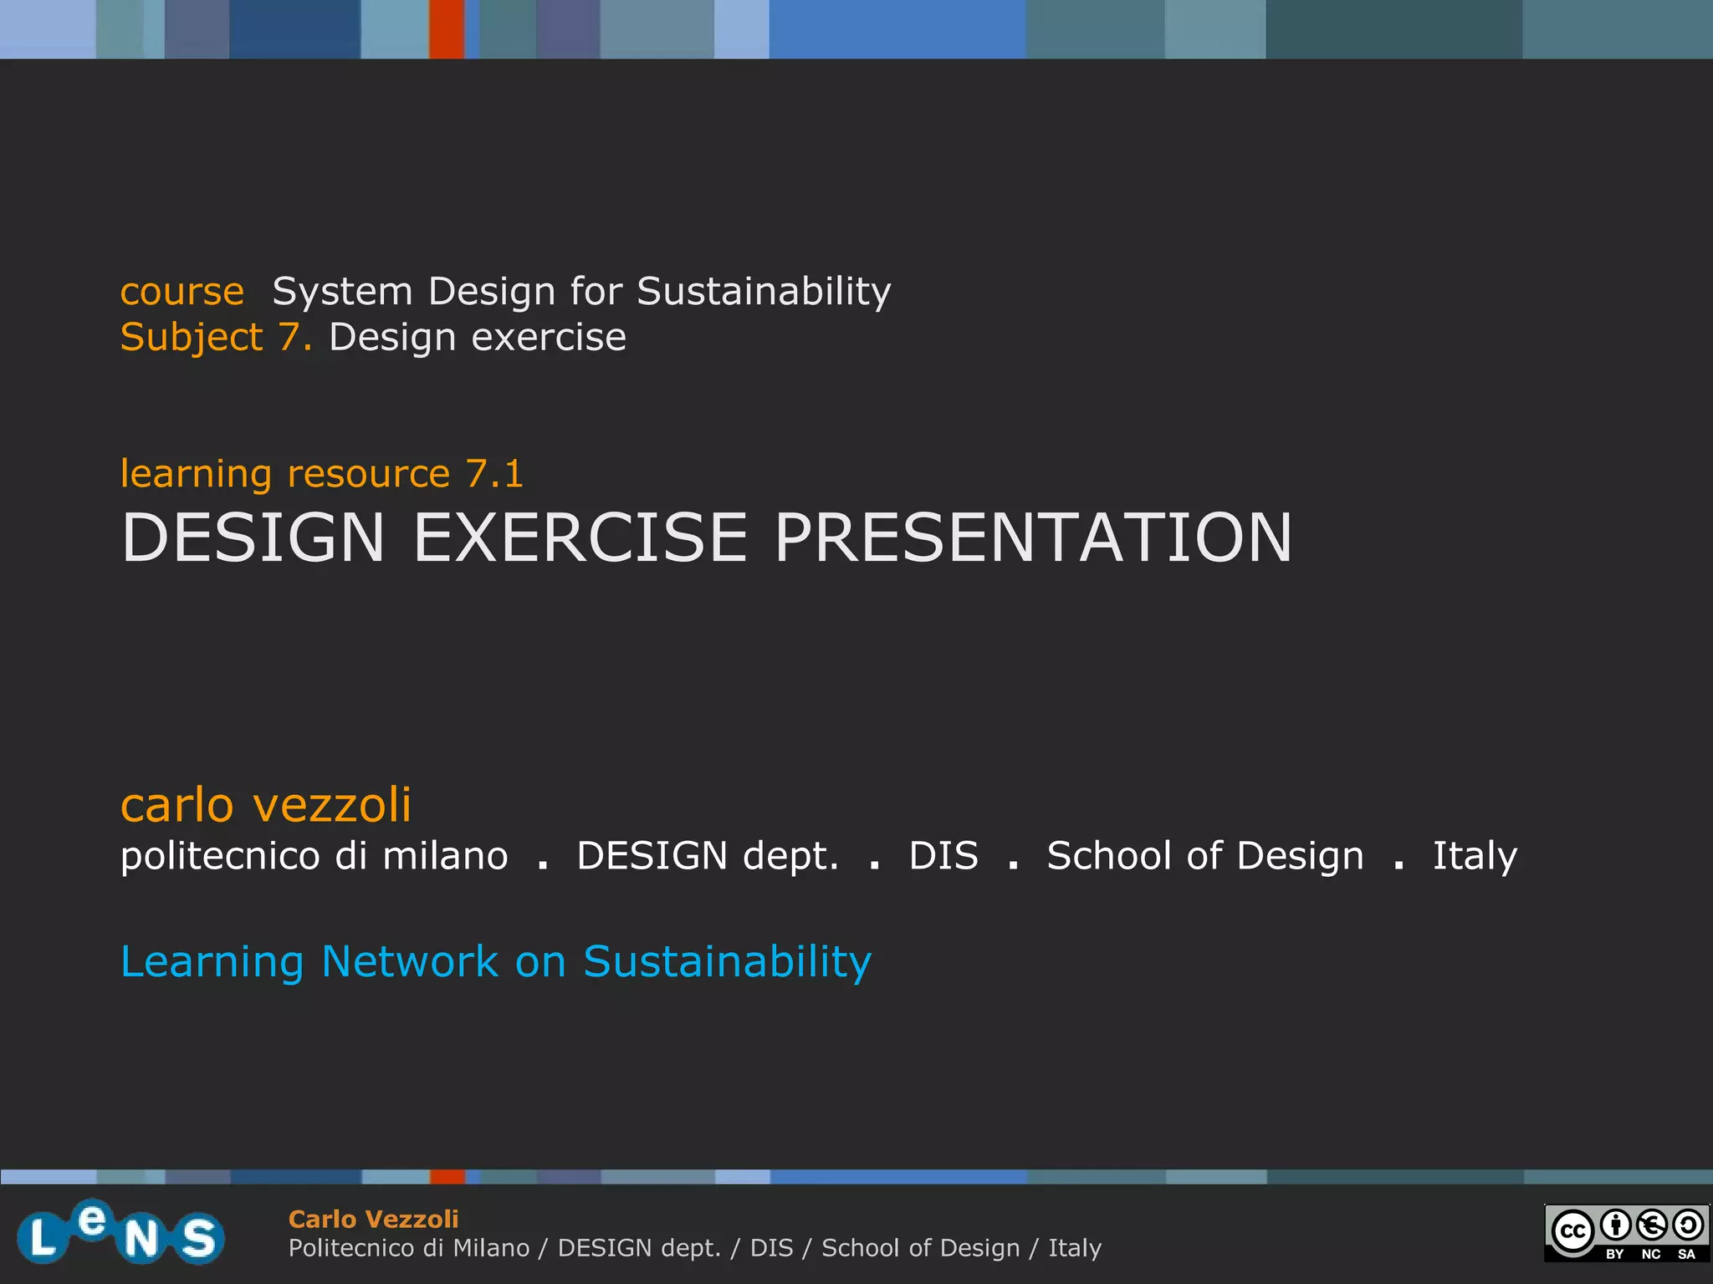Click the title 'DESIGN EXERCISE PRESENTATION'
This screenshot has width=1713, height=1284.
(x=707, y=538)
